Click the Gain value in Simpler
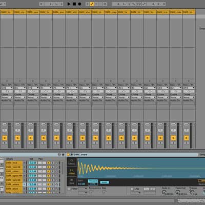Screen dimensions: 205x205 click(81, 183)
